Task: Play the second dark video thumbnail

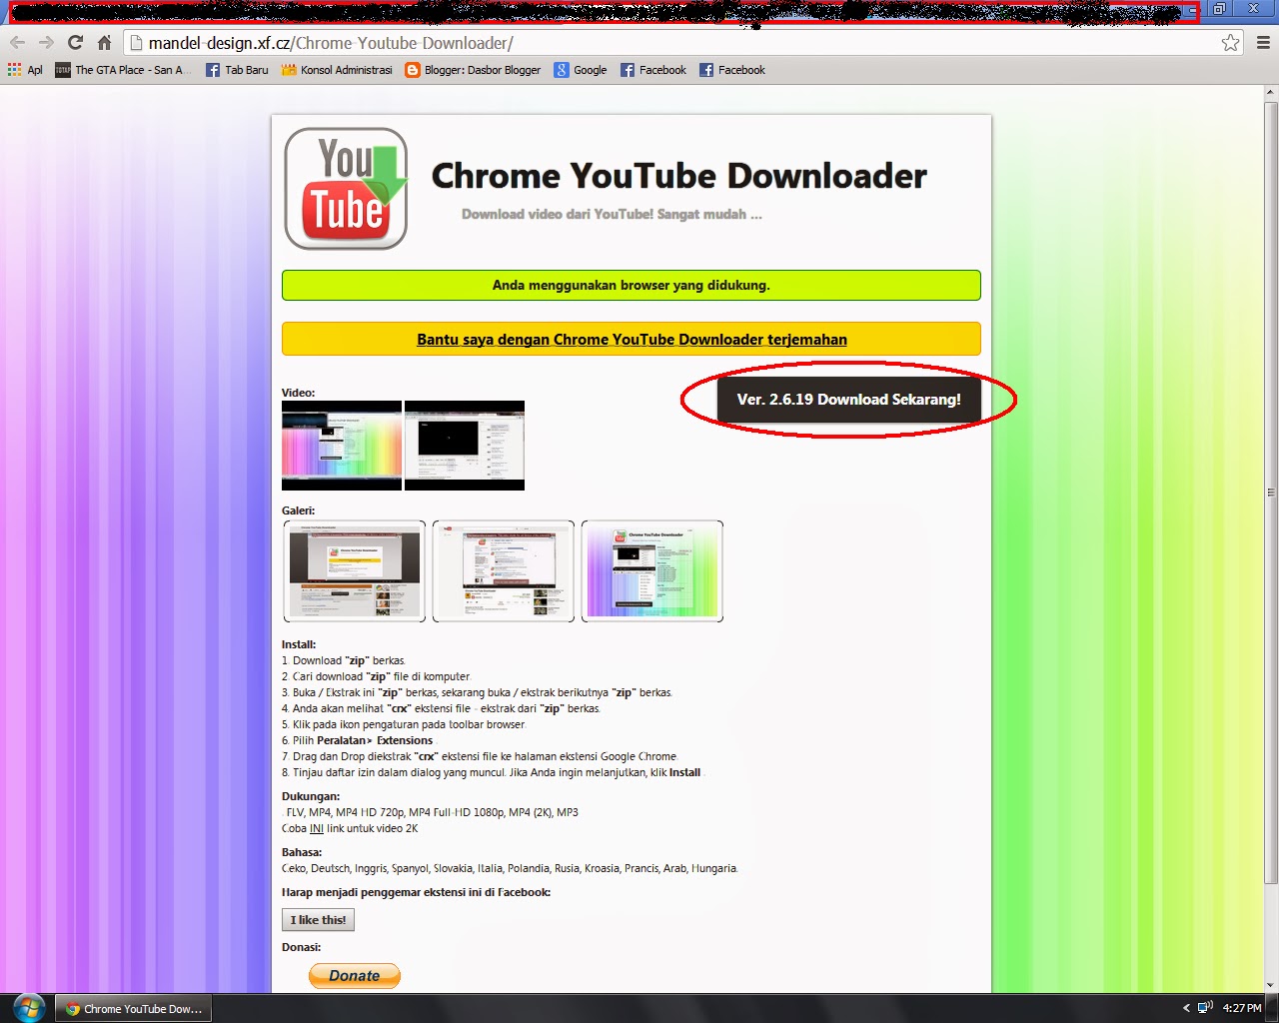Action: [x=465, y=446]
